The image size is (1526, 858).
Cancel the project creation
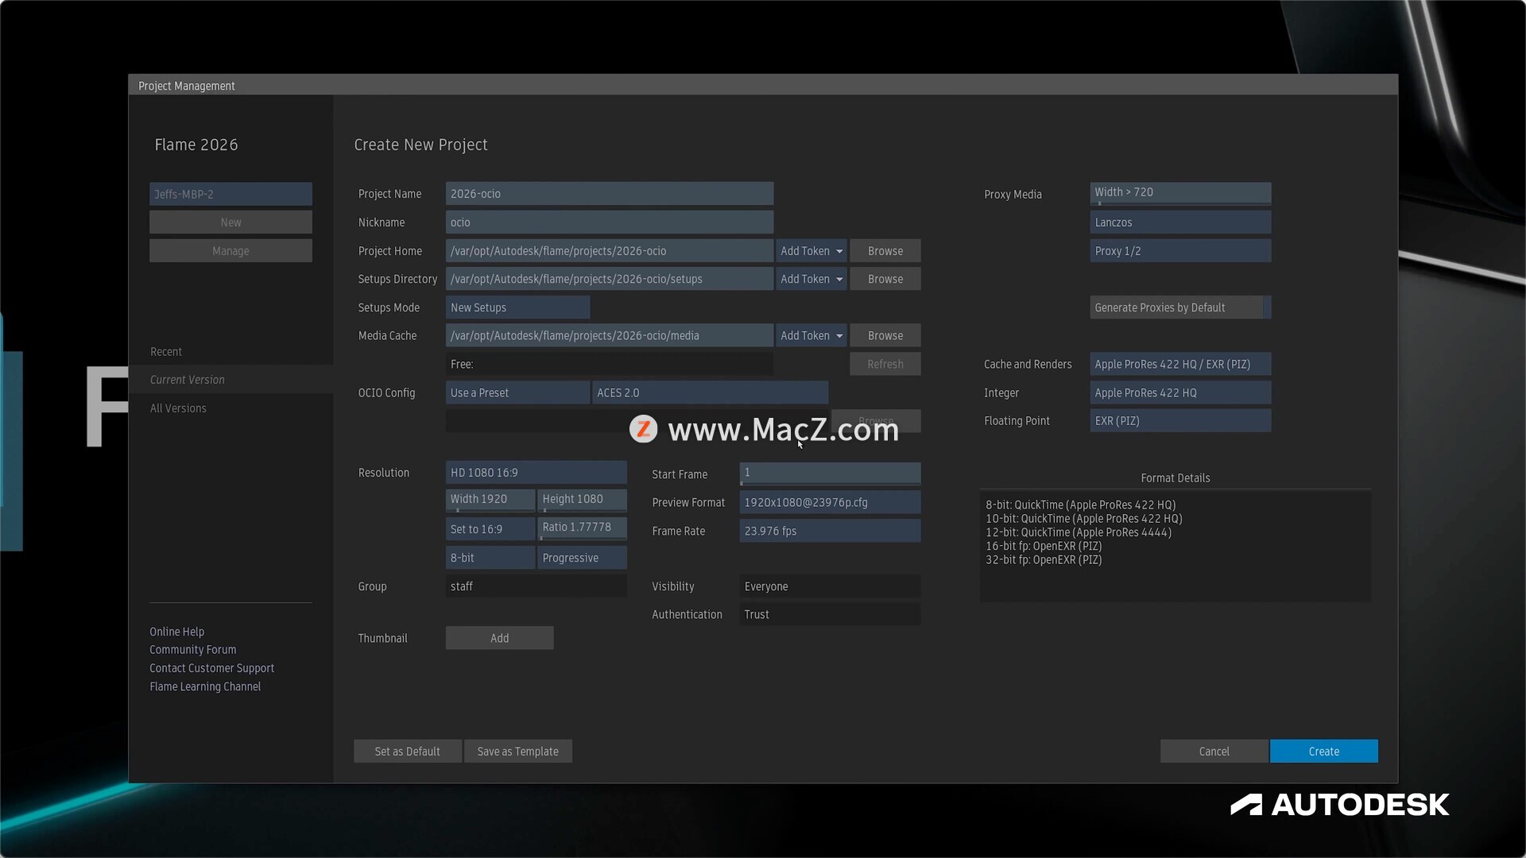1214,752
